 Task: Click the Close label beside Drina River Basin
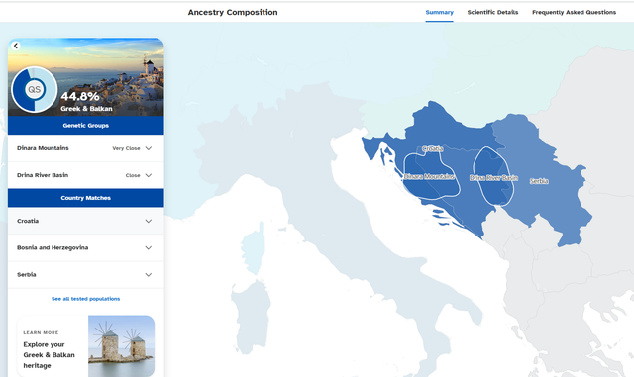[133, 175]
